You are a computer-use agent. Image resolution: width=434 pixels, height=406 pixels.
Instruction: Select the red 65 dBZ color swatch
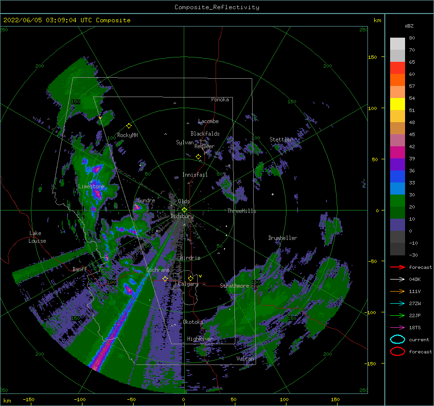coord(397,68)
